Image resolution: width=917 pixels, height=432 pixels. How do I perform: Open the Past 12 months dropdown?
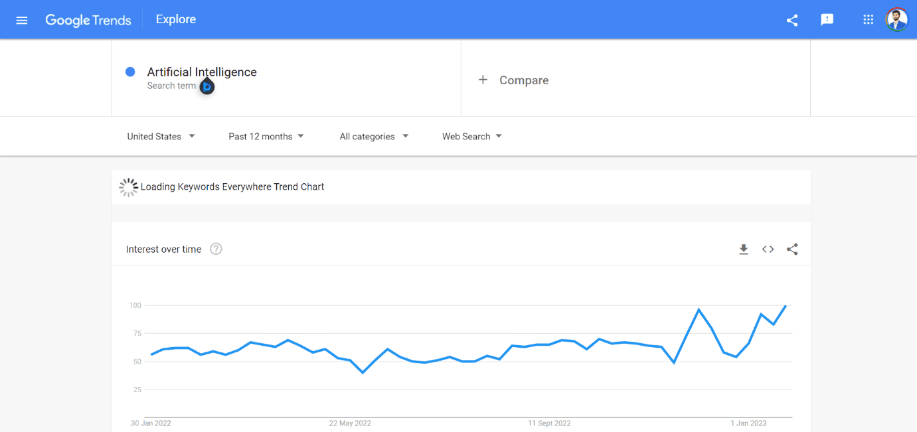pyautogui.click(x=266, y=136)
